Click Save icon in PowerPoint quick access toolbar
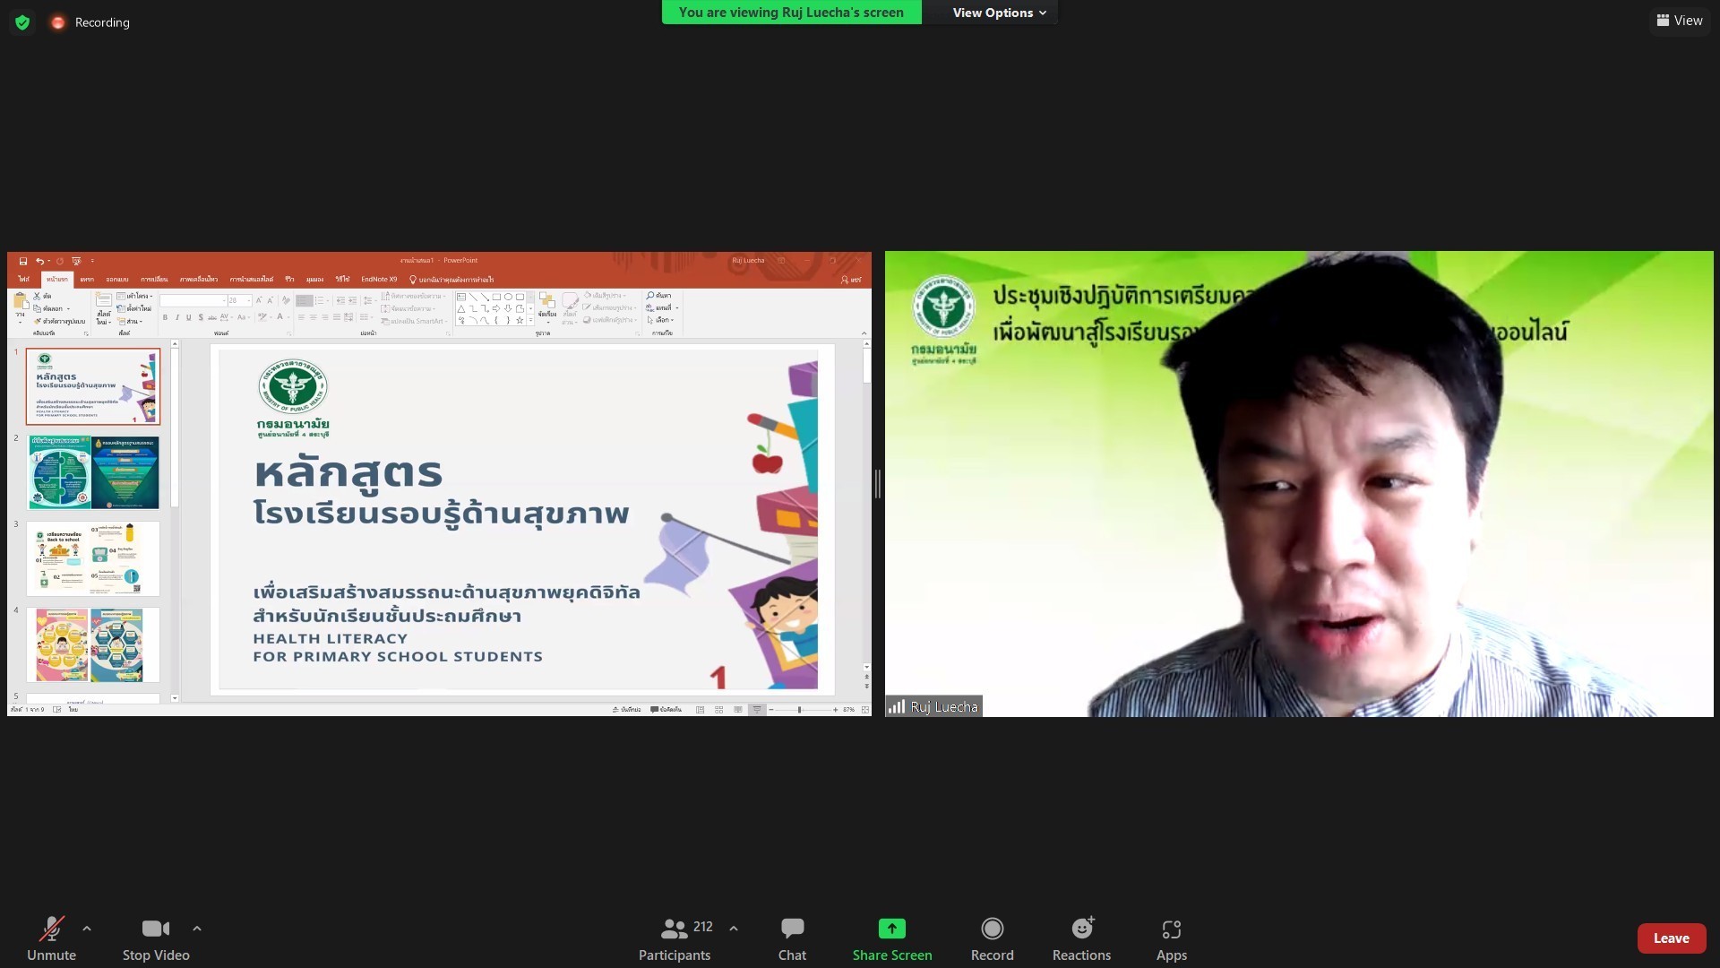The width and height of the screenshot is (1720, 968). (23, 261)
